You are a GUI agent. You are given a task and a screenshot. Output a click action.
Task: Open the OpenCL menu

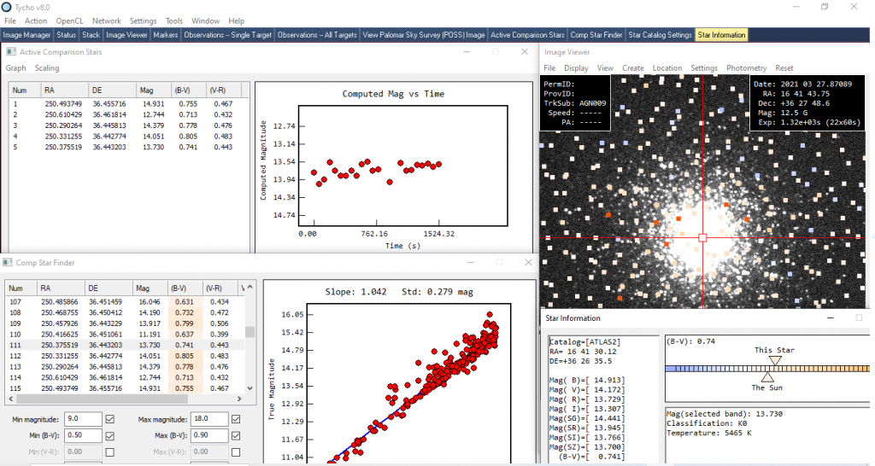pyautogui.click(x=69, y=20)
